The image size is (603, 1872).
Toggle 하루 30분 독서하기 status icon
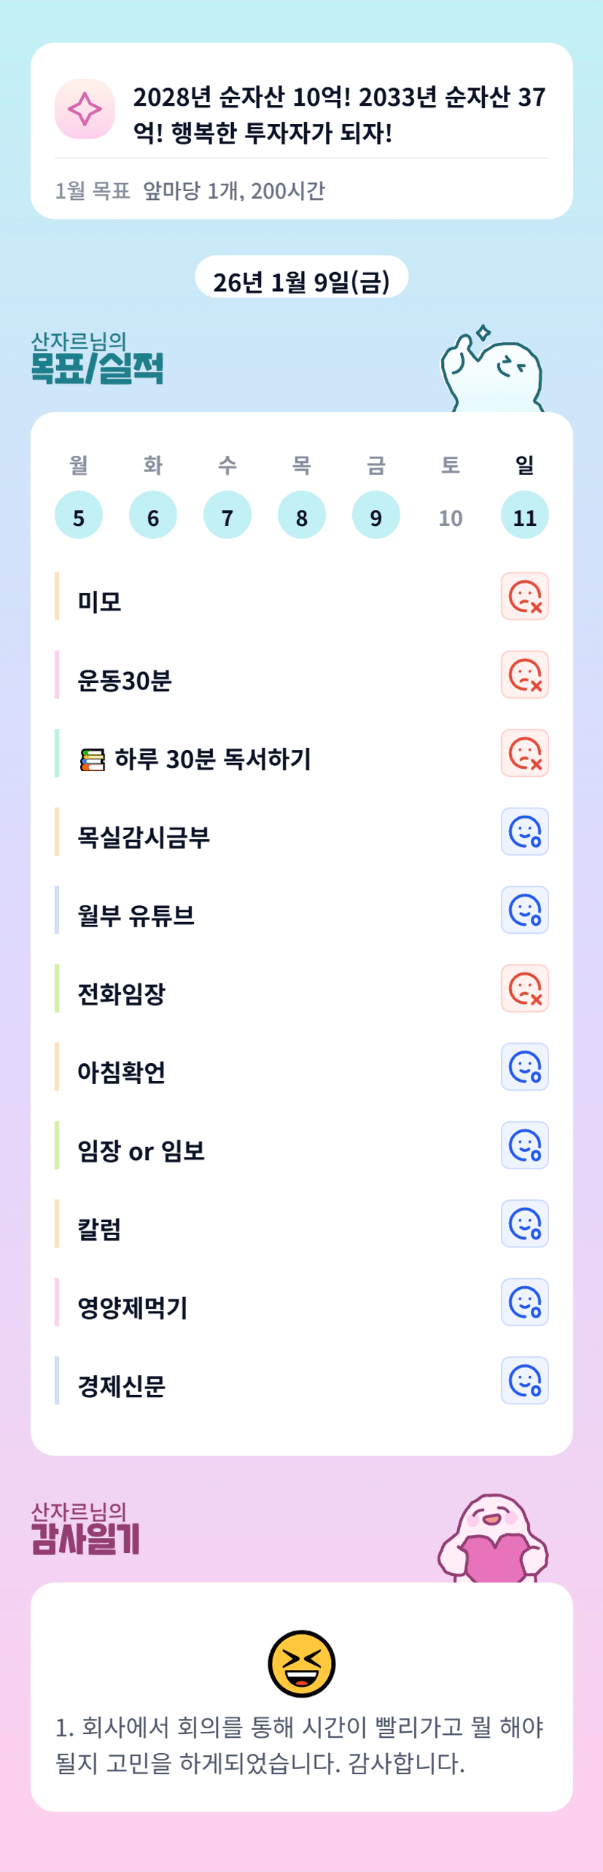[x=524, y=753]
